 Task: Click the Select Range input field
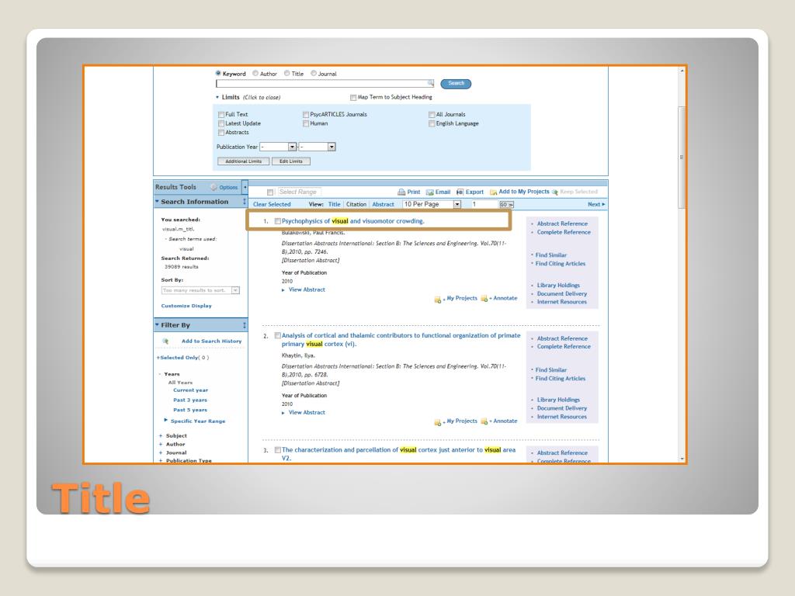[300, 192]
